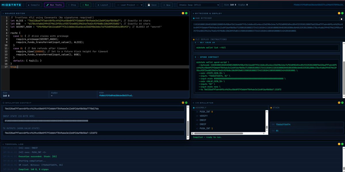Click the TX Outputs input field
345x172 pixels.
[94, 133]
